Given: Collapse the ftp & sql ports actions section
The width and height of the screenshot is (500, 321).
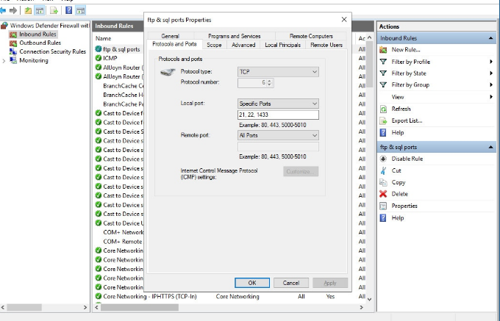Looking at the screenshot, I should tap(490, 147).
